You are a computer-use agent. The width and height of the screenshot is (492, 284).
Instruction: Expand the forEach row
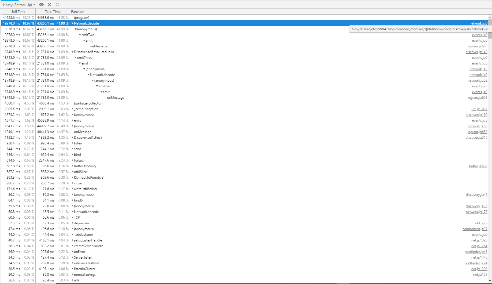73,160
